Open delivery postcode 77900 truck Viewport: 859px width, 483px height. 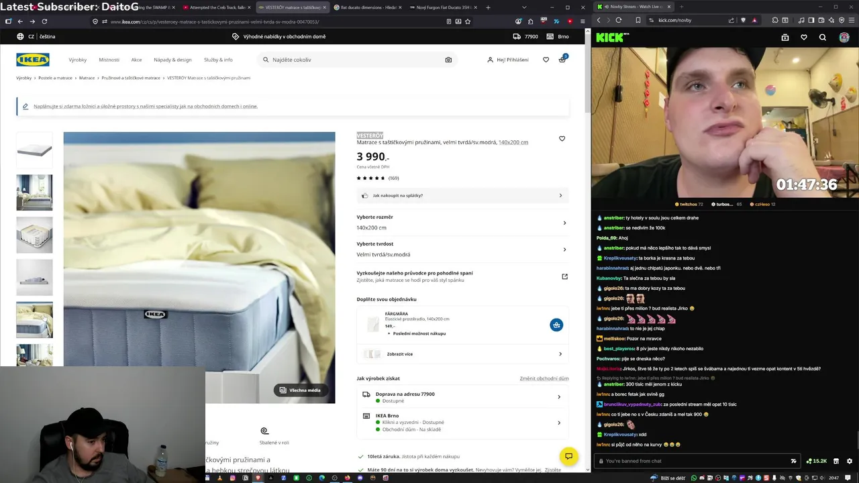(x=526, y=37)
